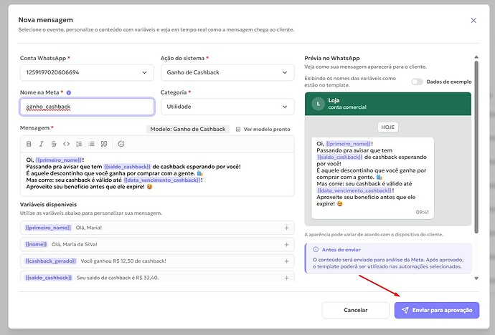Click preview panel scrollbar up arrow
This screenshot has height=335, width=495.
pos(476,57)
